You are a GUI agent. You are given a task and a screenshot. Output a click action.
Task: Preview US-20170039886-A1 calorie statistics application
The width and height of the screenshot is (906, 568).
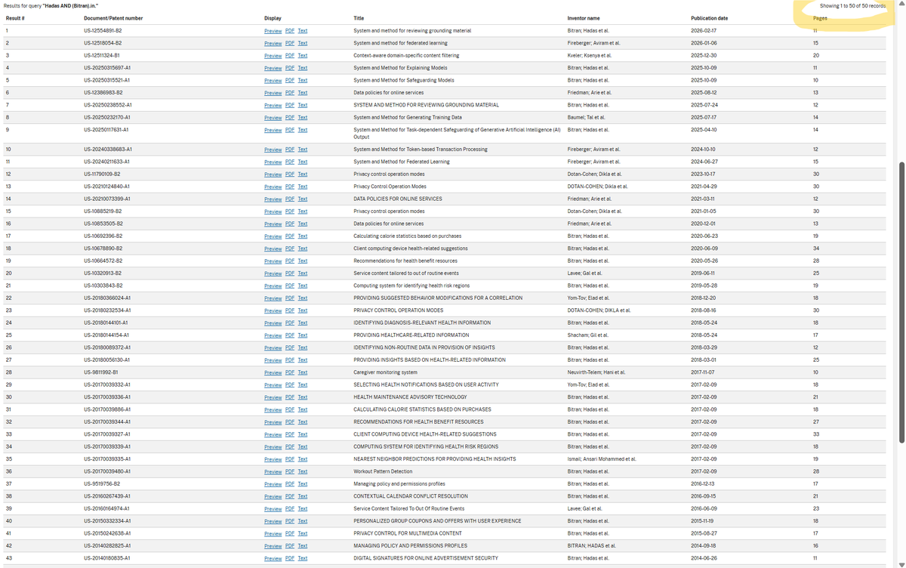273,410
